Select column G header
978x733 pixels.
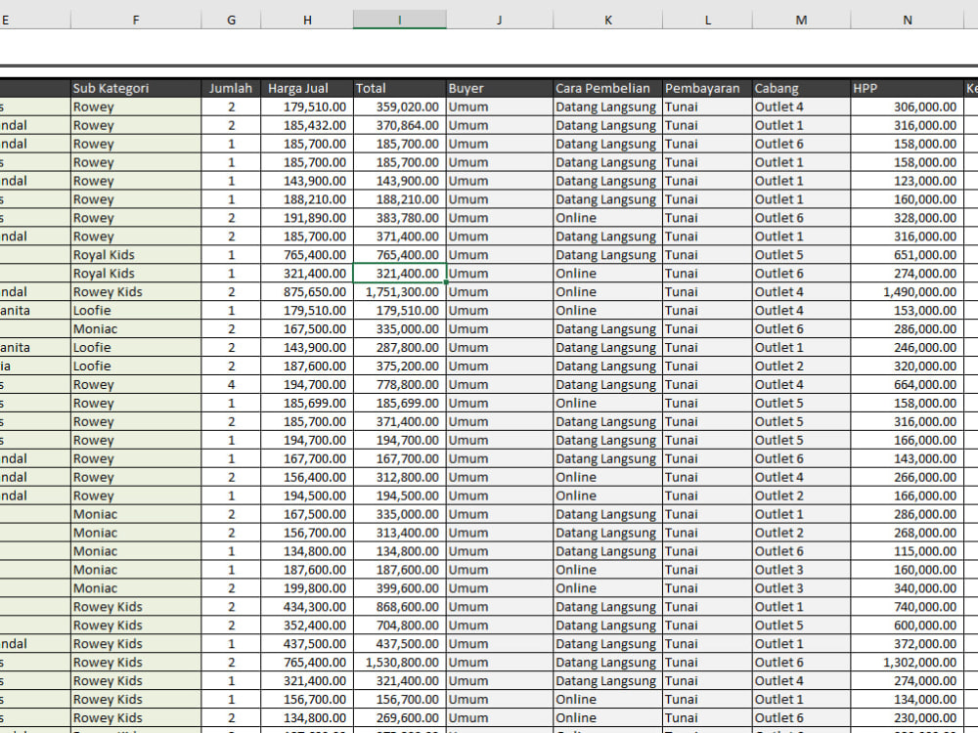pos(231,20)
